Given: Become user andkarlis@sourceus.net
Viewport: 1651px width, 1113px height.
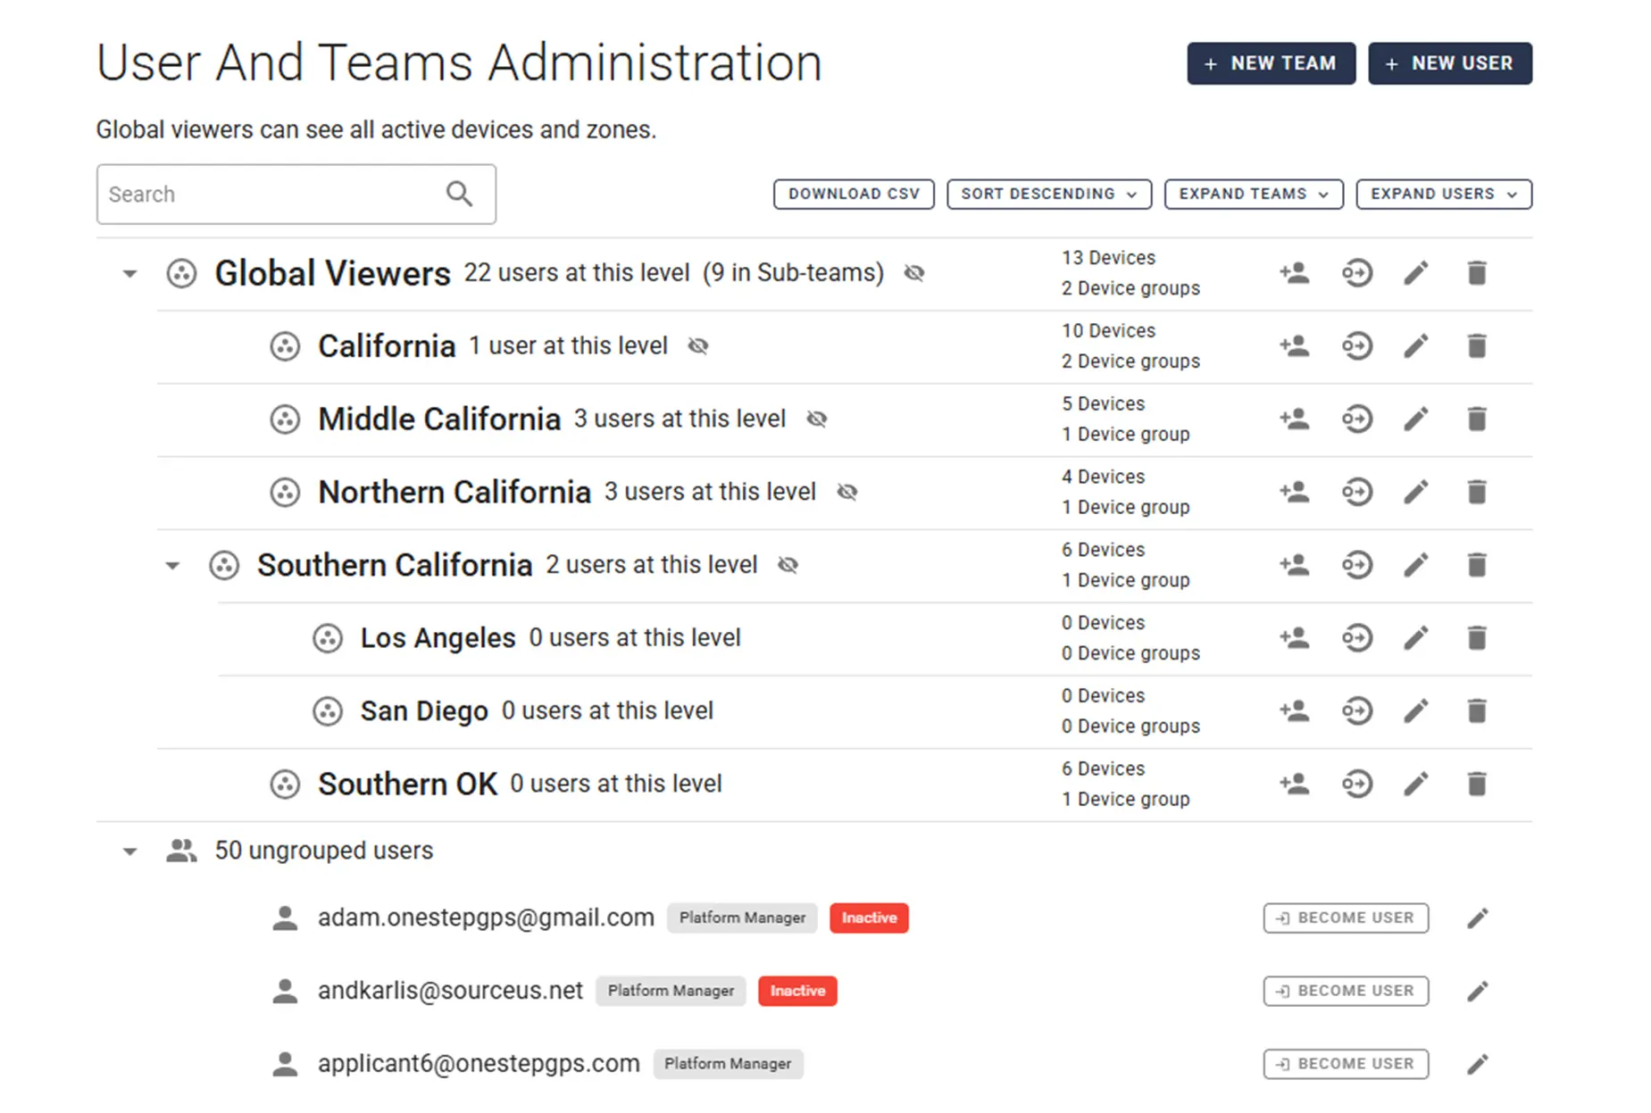Looking at the screenshot, I should (1345, 992).
